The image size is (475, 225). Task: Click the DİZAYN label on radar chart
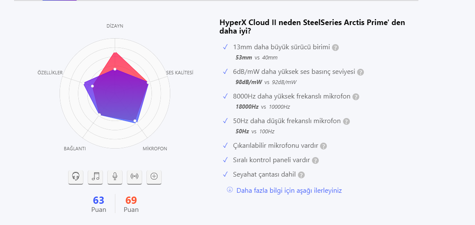(x=115, y=26)
